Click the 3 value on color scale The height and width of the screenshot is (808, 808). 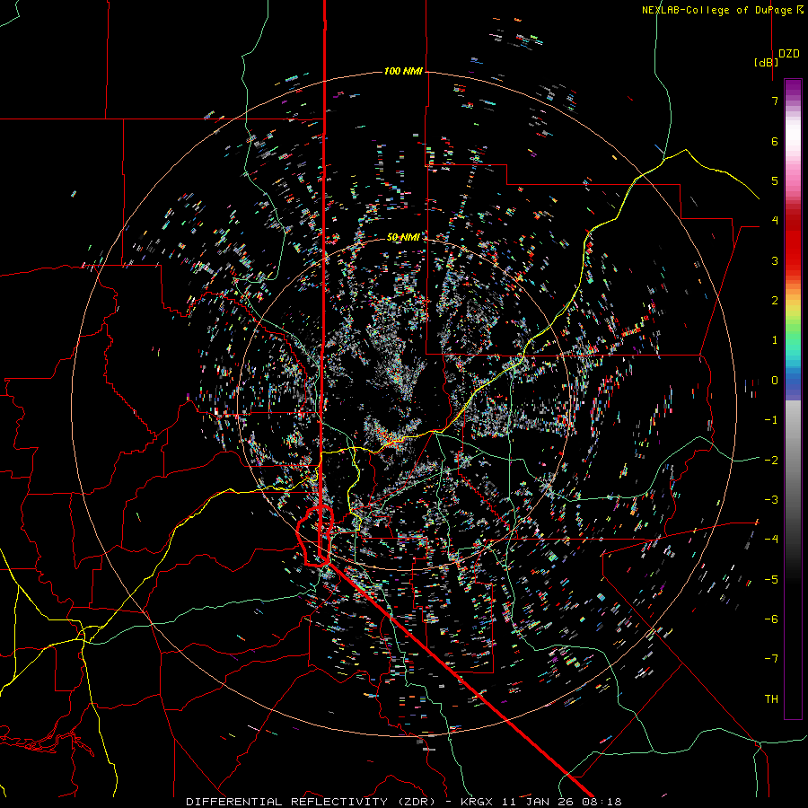(775, 260)
